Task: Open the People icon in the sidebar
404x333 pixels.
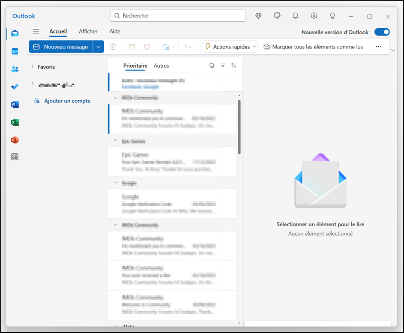Action: tap(15, 69)
